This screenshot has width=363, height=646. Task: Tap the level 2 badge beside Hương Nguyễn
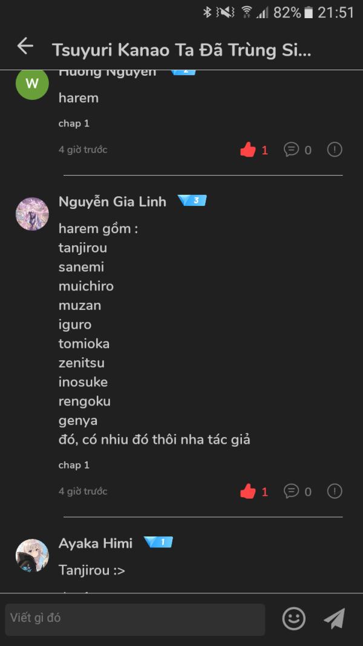[x=183, y=70]
